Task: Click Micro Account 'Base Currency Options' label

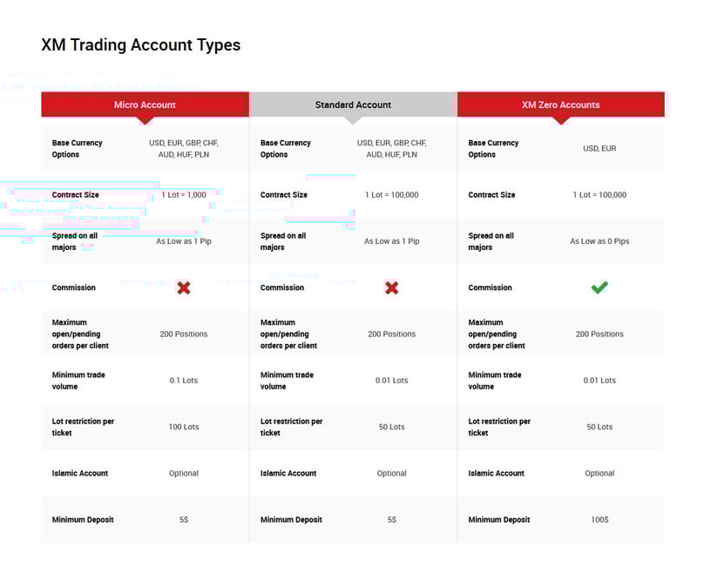Action: pyautogui.click(x=78, y=149)
